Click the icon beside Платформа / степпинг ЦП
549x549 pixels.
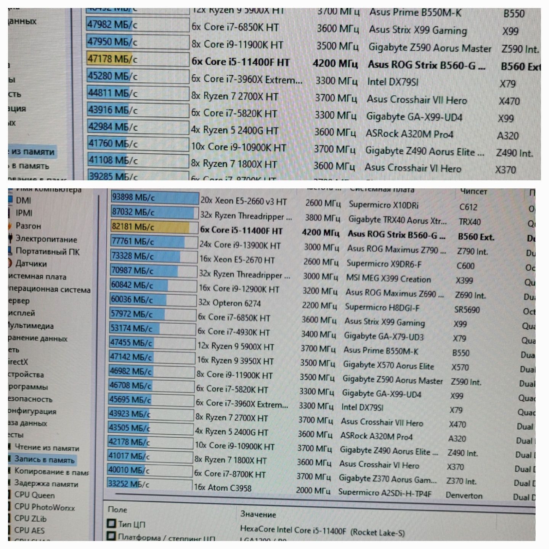(x=111, y=536)
